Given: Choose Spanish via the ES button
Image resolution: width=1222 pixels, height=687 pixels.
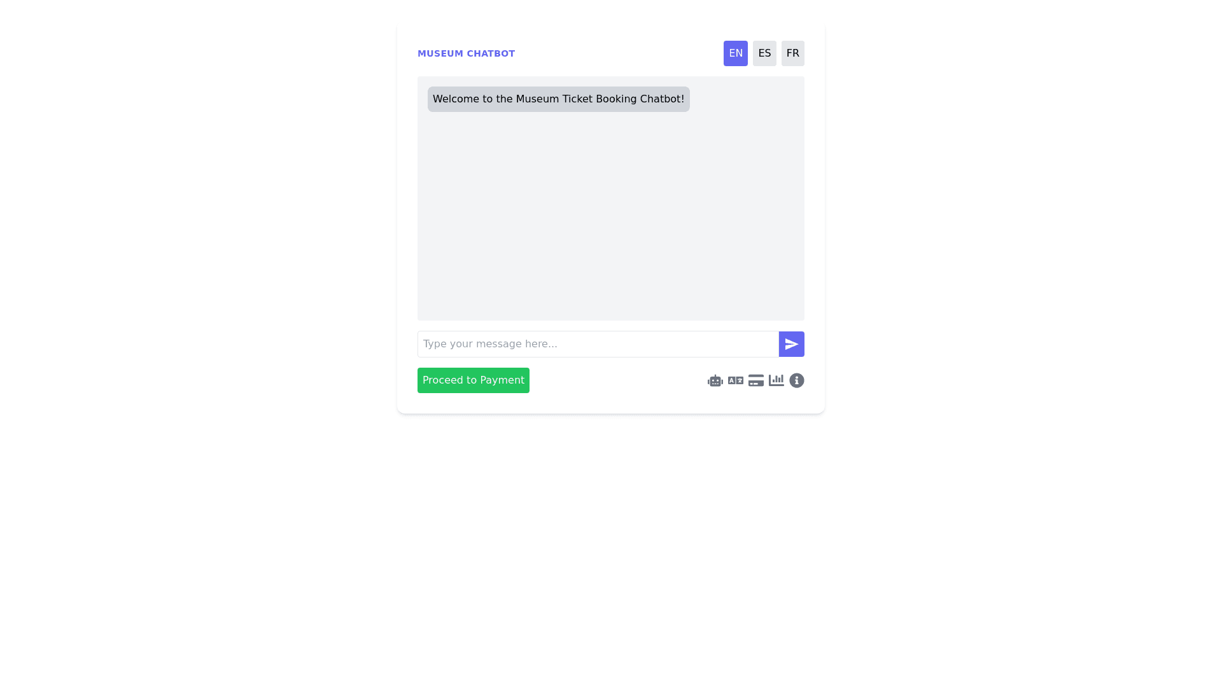Looking at the screenshot, I should (764, 53).
